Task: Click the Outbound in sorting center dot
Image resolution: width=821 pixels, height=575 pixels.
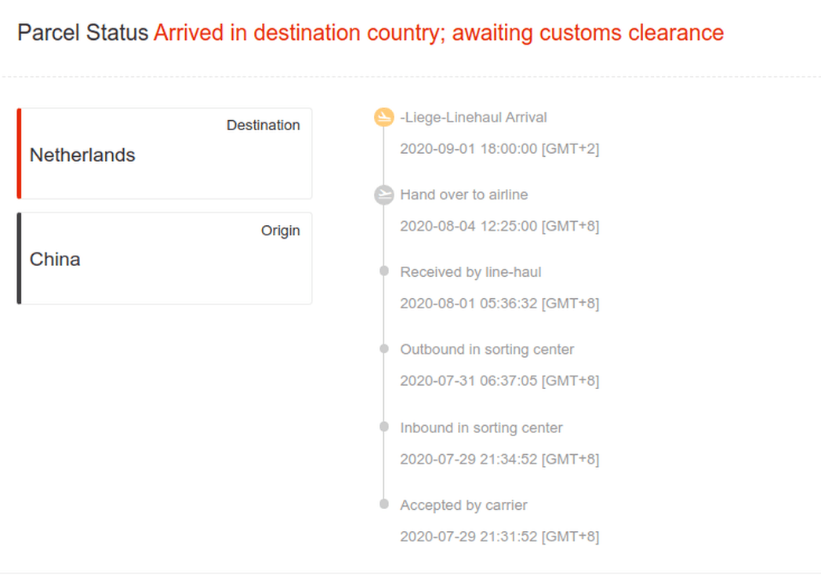Action: pyautogui.click(x=383, y=349)
